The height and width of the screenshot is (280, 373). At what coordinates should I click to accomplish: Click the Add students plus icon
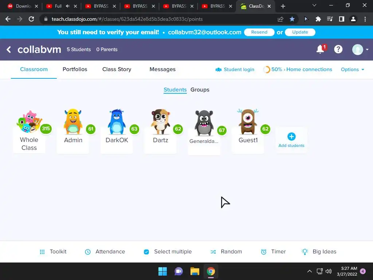click(291, 136)
